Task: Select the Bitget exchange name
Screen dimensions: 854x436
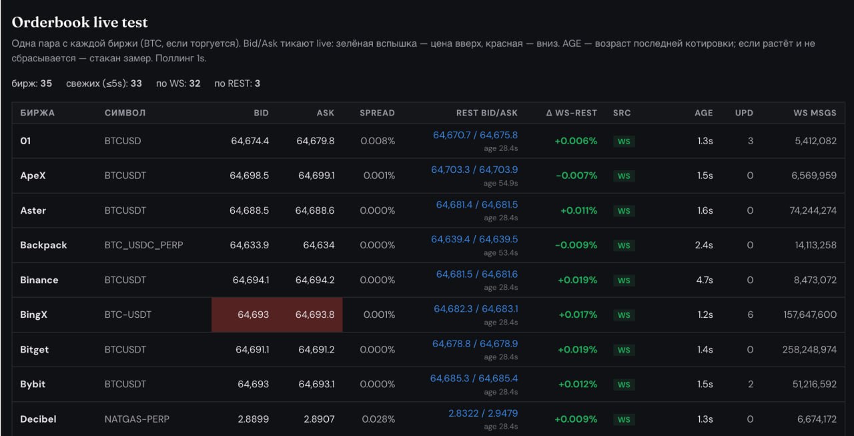Action: coord(35,349)
